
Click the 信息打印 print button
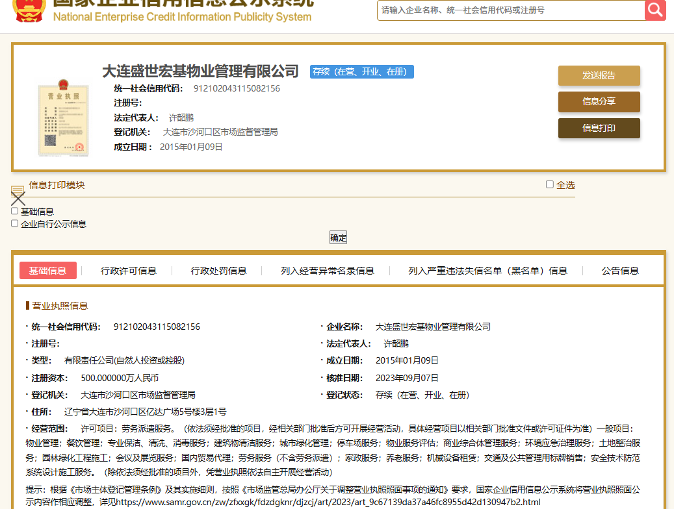coord(599,128)
